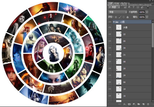Hide layer 21
Screen dimensions: 154x107
click(x=110, y=55)
